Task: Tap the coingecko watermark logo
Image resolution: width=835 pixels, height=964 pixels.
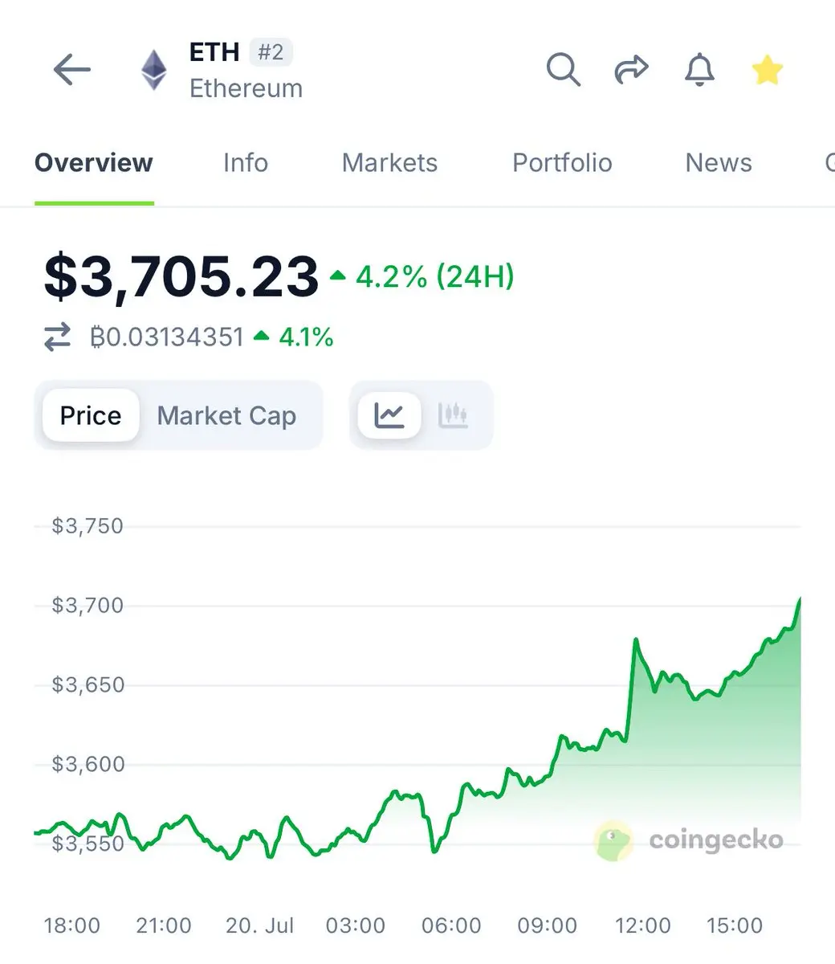Action: (689, 840)
